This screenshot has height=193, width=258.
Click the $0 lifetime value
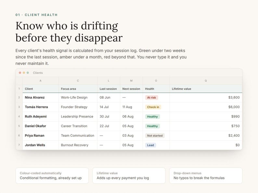click(x=238, y=145)
